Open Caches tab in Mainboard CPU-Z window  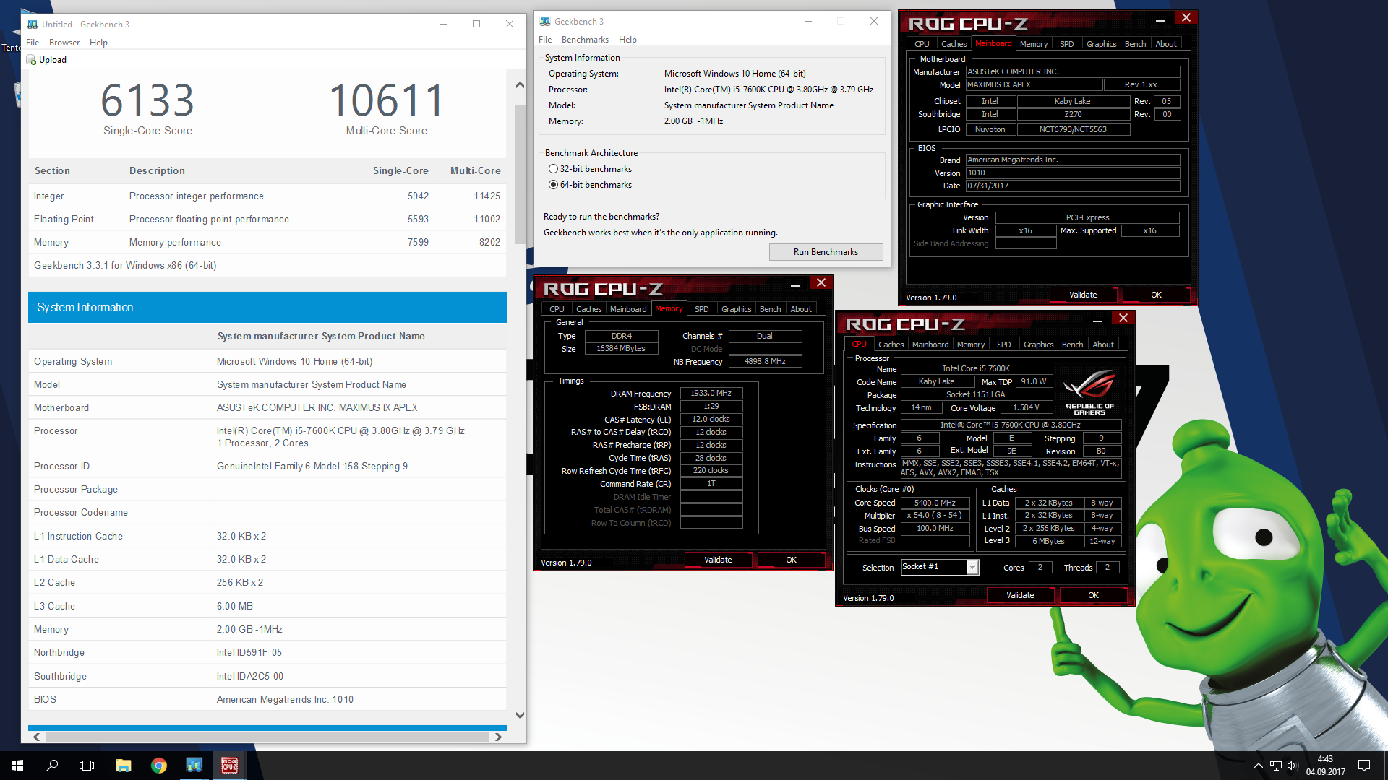click(954, 44)
